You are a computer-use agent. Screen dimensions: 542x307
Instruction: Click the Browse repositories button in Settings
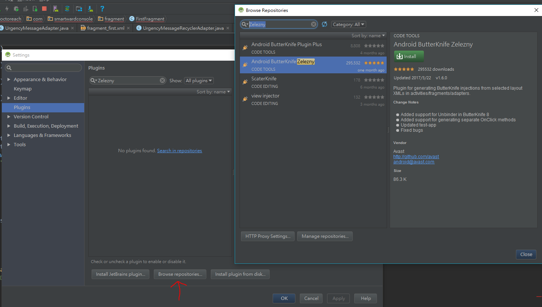click(180, 274)
